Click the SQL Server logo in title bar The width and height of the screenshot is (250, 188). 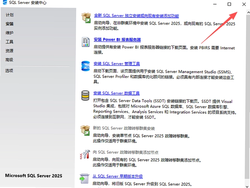click(5, 2)
